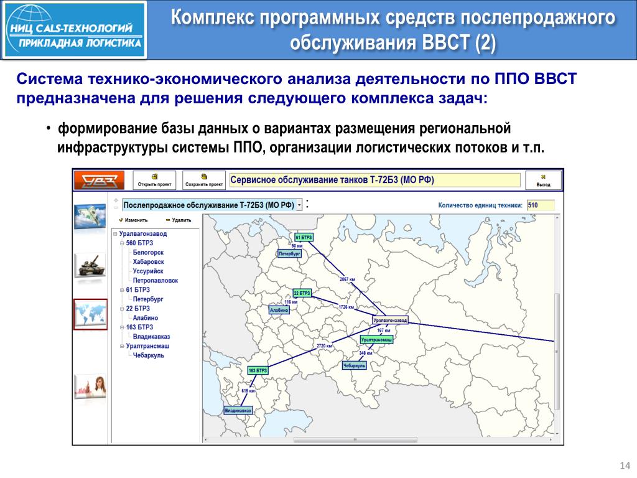
Task: Select Чебаркуль in the tree
Action: click(x=149, y=355)
